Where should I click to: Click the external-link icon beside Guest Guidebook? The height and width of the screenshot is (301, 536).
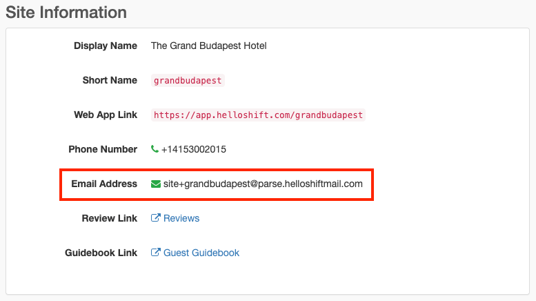(x=156, y=253)
